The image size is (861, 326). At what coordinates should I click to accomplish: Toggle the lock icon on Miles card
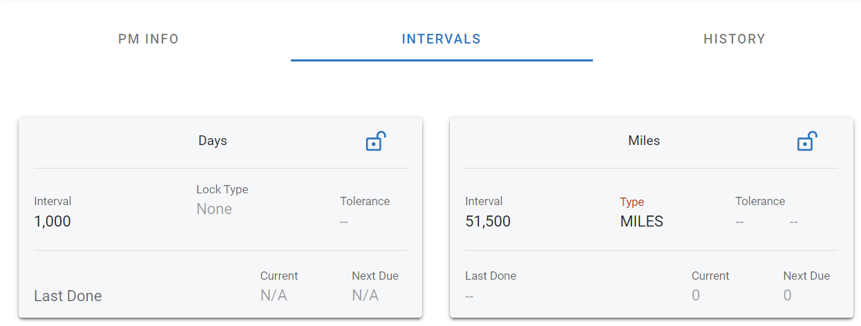click(x=806, y=142)
